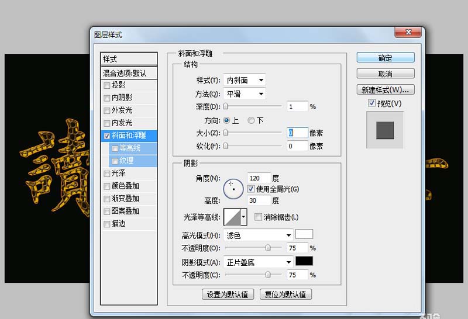Enable the 内发光 checkbox
The height and width of the screenshot is (319, 468).
(106, 123)
